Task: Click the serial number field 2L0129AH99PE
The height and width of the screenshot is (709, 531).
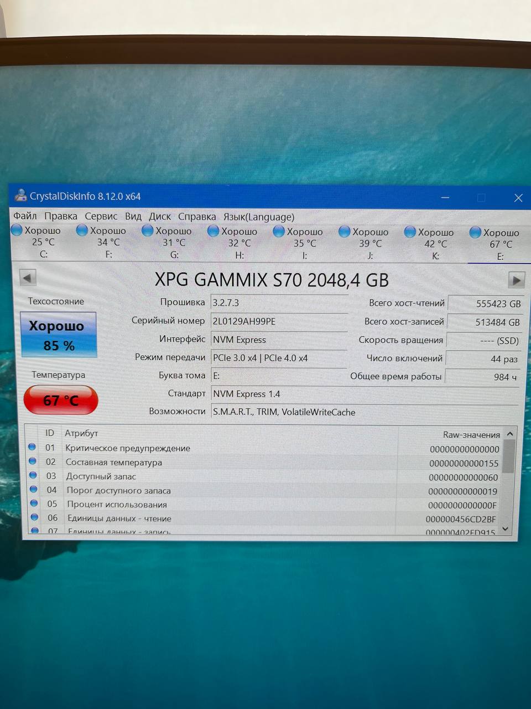Action: pos(279,321)
